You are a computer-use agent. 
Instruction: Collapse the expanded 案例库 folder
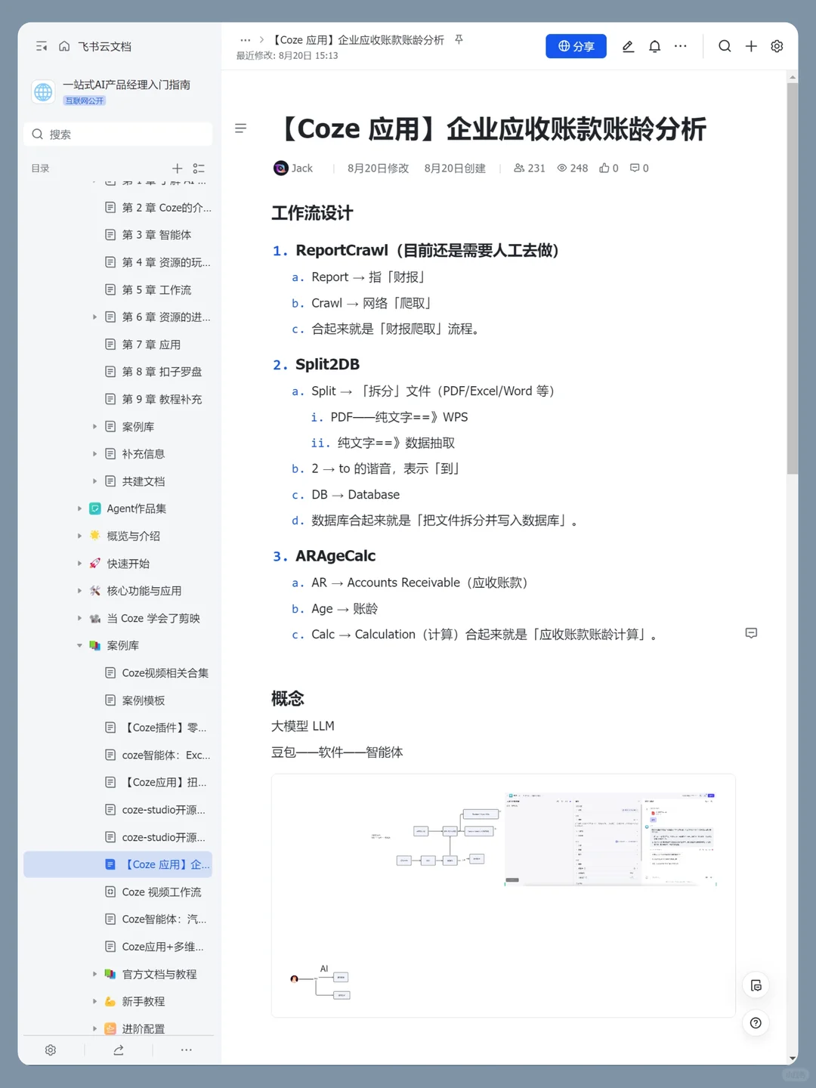pos(79,645)
